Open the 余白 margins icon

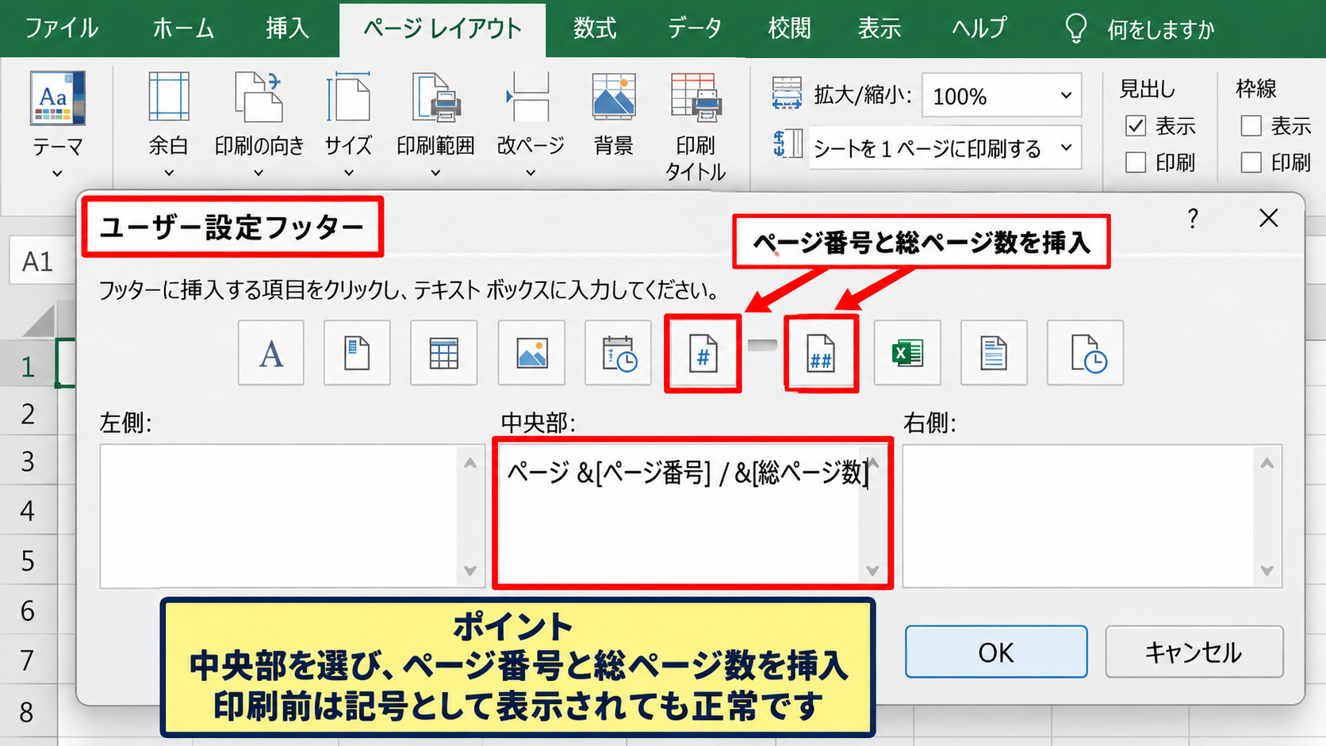pyautogui.click(x=169, y=97)
